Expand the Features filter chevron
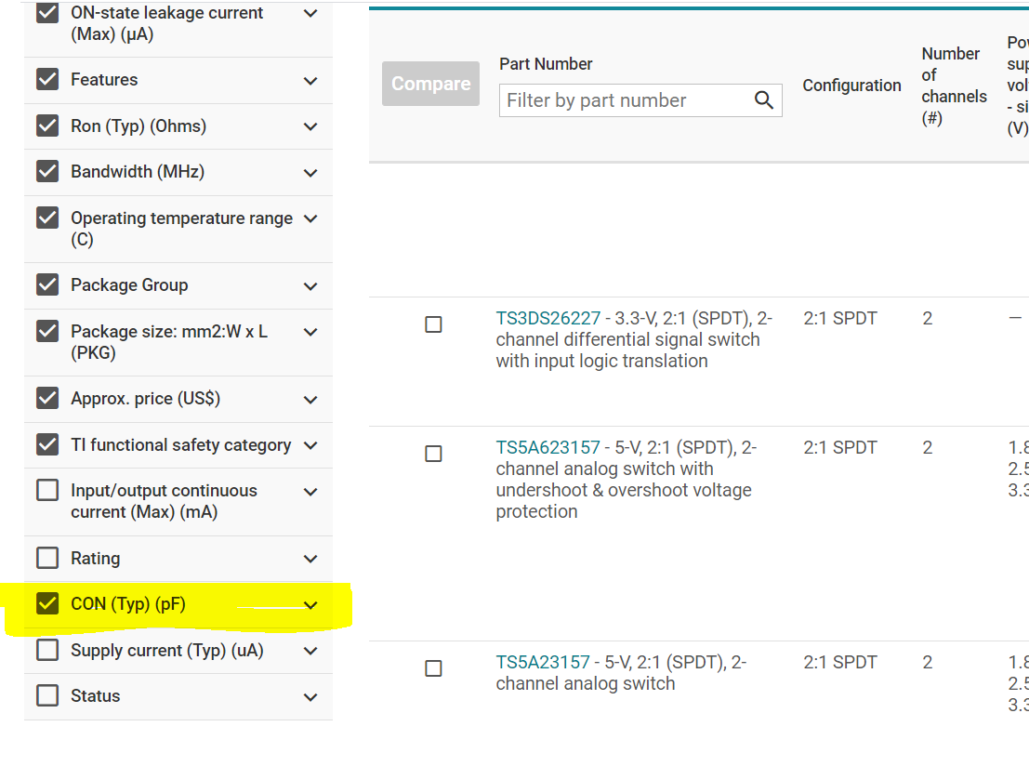The height and width of the screenshot is (766, 1029). [x=310, y=81]
